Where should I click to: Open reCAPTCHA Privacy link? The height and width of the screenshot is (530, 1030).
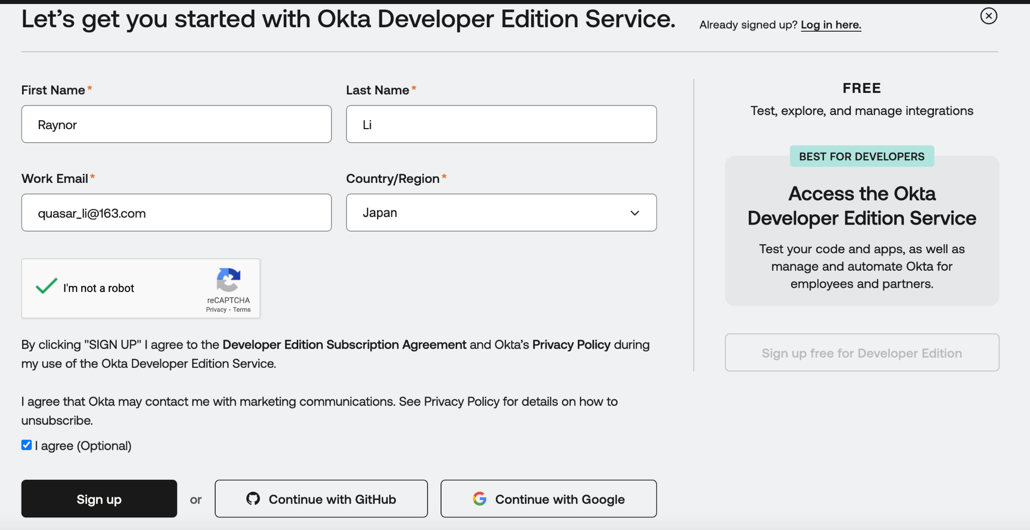216,309
